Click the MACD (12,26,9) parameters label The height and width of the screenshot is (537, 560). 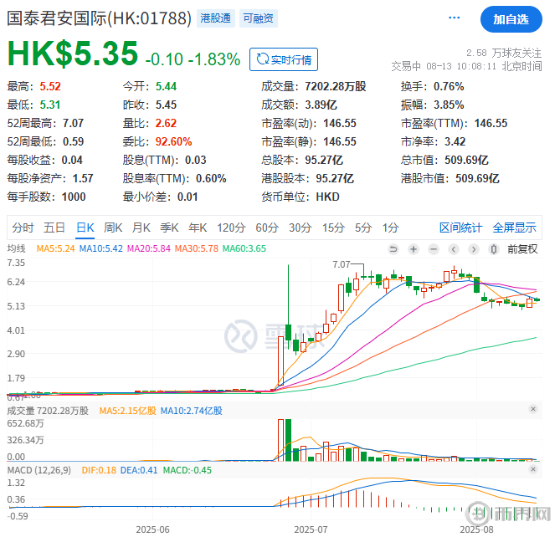click(x=39, y=470)
